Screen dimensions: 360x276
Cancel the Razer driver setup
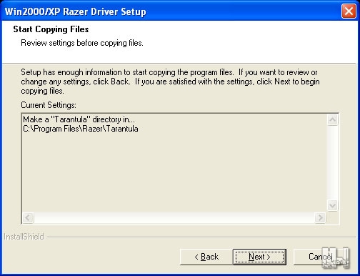pyautogui.click(x=320, y=257)
